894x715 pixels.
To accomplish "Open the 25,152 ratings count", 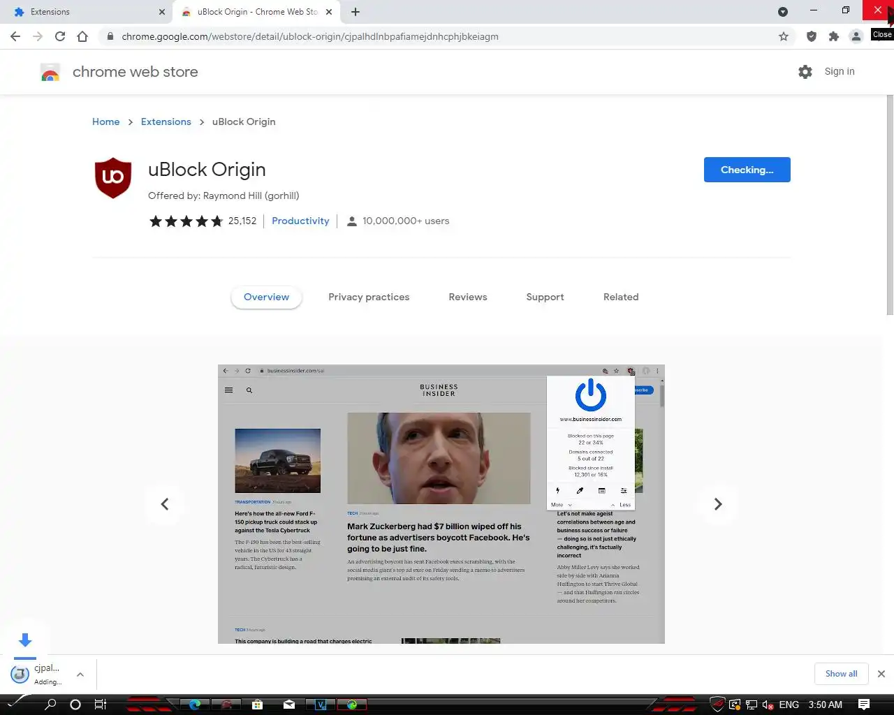I will point(242,221).
